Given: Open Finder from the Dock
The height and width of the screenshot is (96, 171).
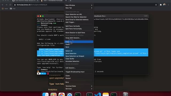Looking at the screenshot, I should click(45, 94).
